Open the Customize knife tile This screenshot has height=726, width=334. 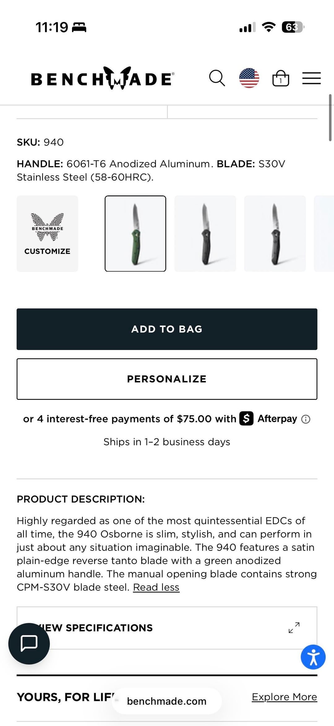(47, 234)
